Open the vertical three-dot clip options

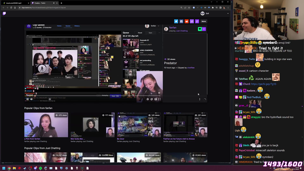coord(199,99)
